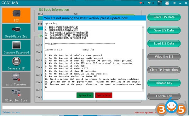Open the EIS module in sidebar
The width and height of the screenshot is (189, 116).
point(16,15)
